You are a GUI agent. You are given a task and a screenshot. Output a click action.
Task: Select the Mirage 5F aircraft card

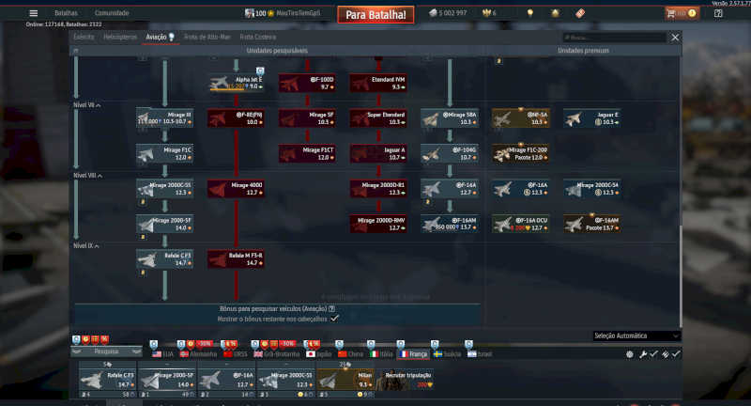click(x=307, y=117)
